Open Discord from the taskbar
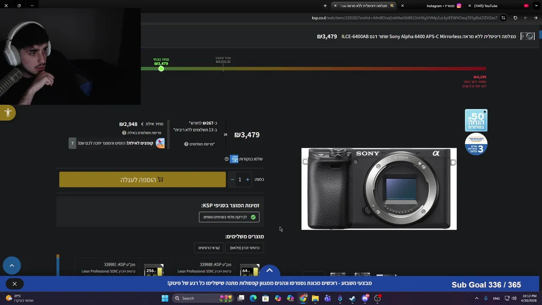The height and width of the screenshot is (305, 542). [x=365, y=298]
